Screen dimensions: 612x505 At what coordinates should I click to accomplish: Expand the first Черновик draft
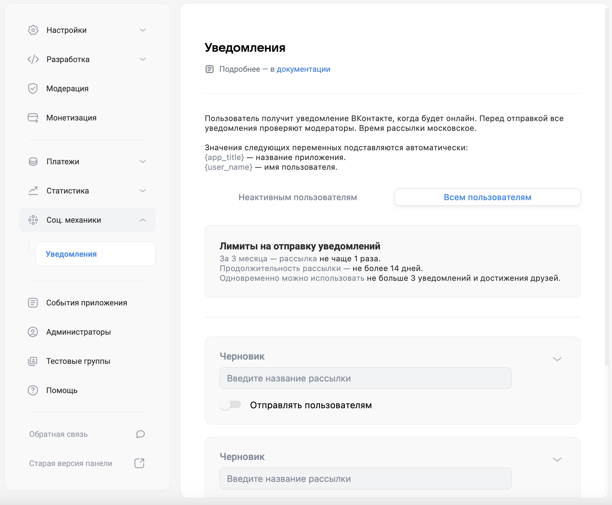558,359
